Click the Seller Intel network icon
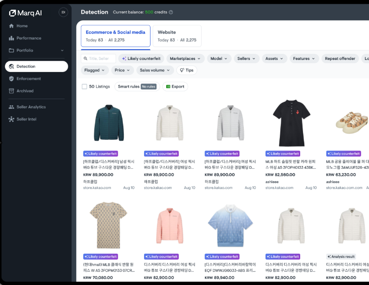This screenshot has width=369, height=285. pos(11,119)
